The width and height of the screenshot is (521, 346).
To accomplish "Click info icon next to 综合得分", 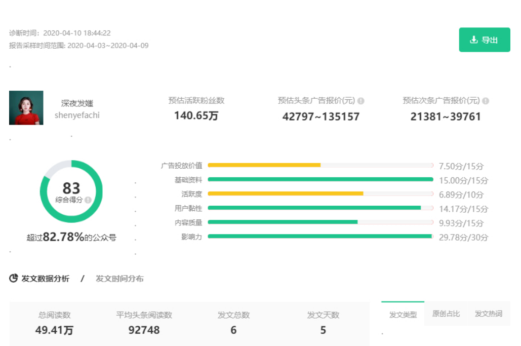I will tap(88, 200).
